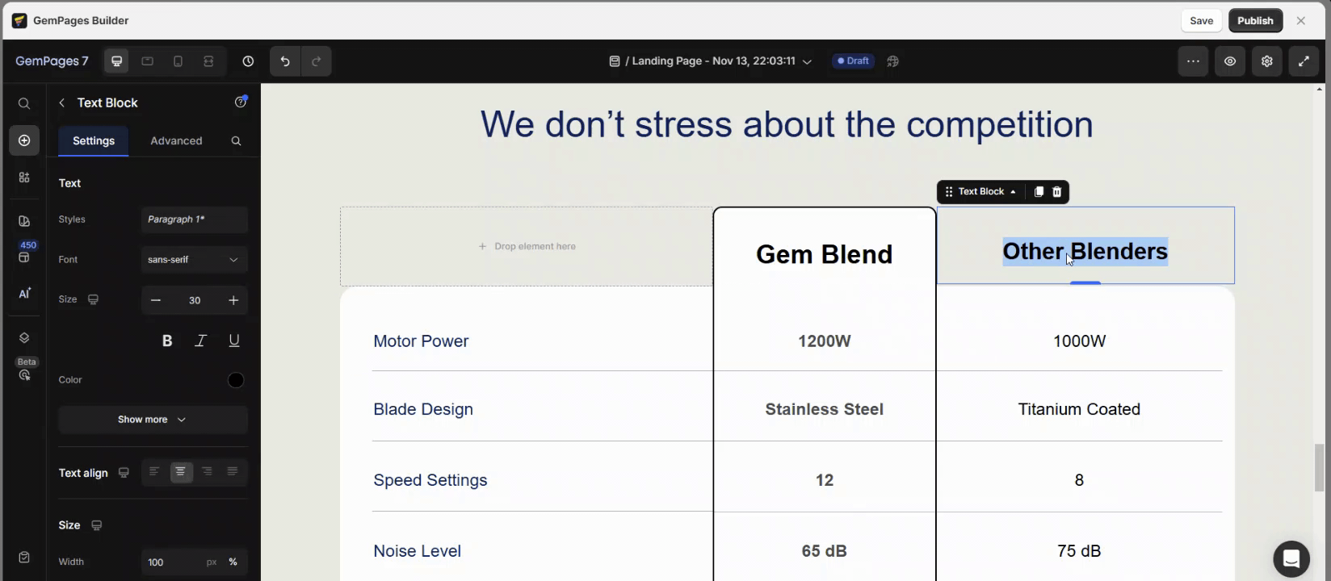Viewport: 1331px width, 581px height.
Task: Open page settings gear icon
Action: pyautogui.click(x=1266, y=61)
